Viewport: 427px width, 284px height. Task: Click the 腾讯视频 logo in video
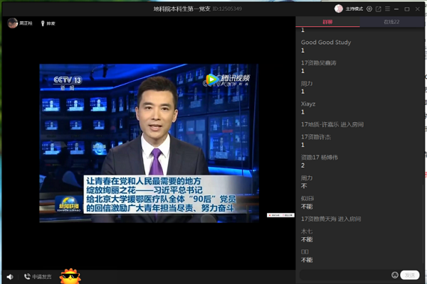coord(228,79)
